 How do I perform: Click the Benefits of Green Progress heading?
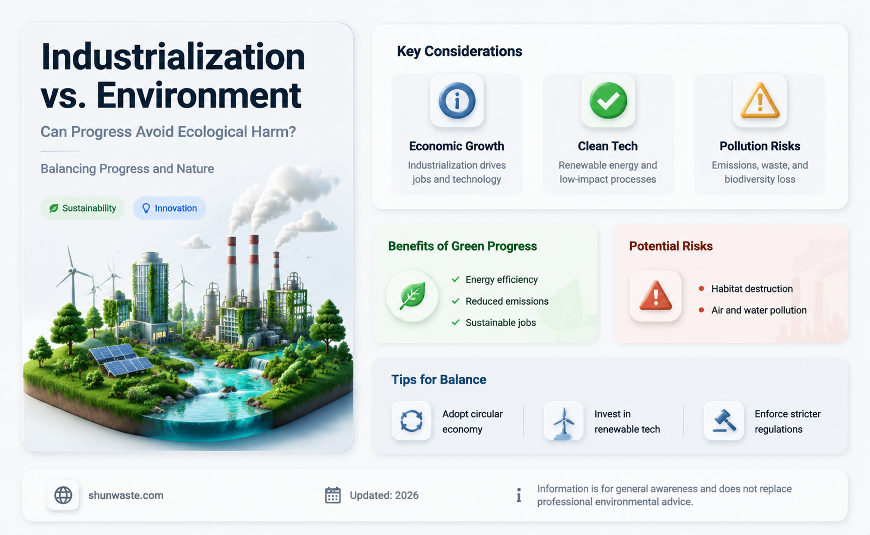462,246
